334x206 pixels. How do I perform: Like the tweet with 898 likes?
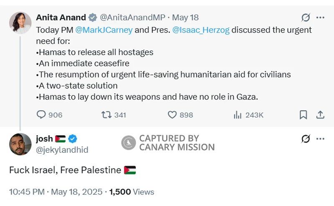[x=172, y=115]
